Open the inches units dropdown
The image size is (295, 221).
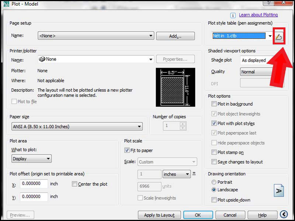tap(177, 174)
